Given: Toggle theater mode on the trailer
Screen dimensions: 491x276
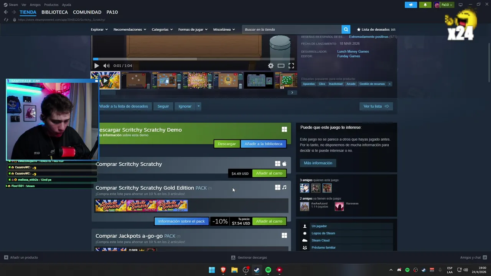Looking at the screenshot, I should [x=281, y=66].
